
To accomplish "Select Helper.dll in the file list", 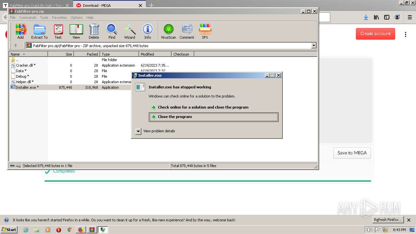I will (x=22, y=82).
